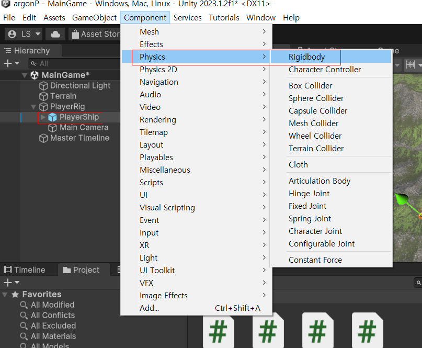Expand the Mesh submenu
Viewport: 422px width, 348px height.
pyautogui.click(x=197, y=32)
